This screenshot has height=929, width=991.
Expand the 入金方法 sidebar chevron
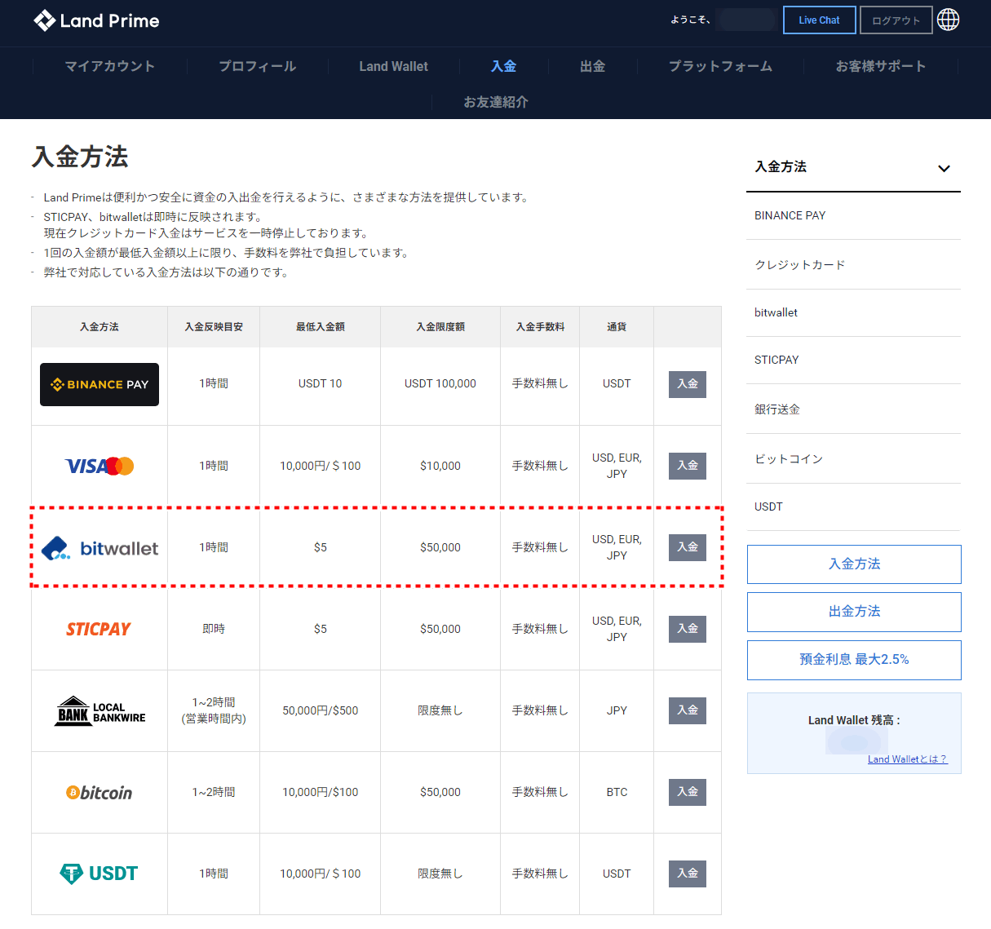point(944,169)
